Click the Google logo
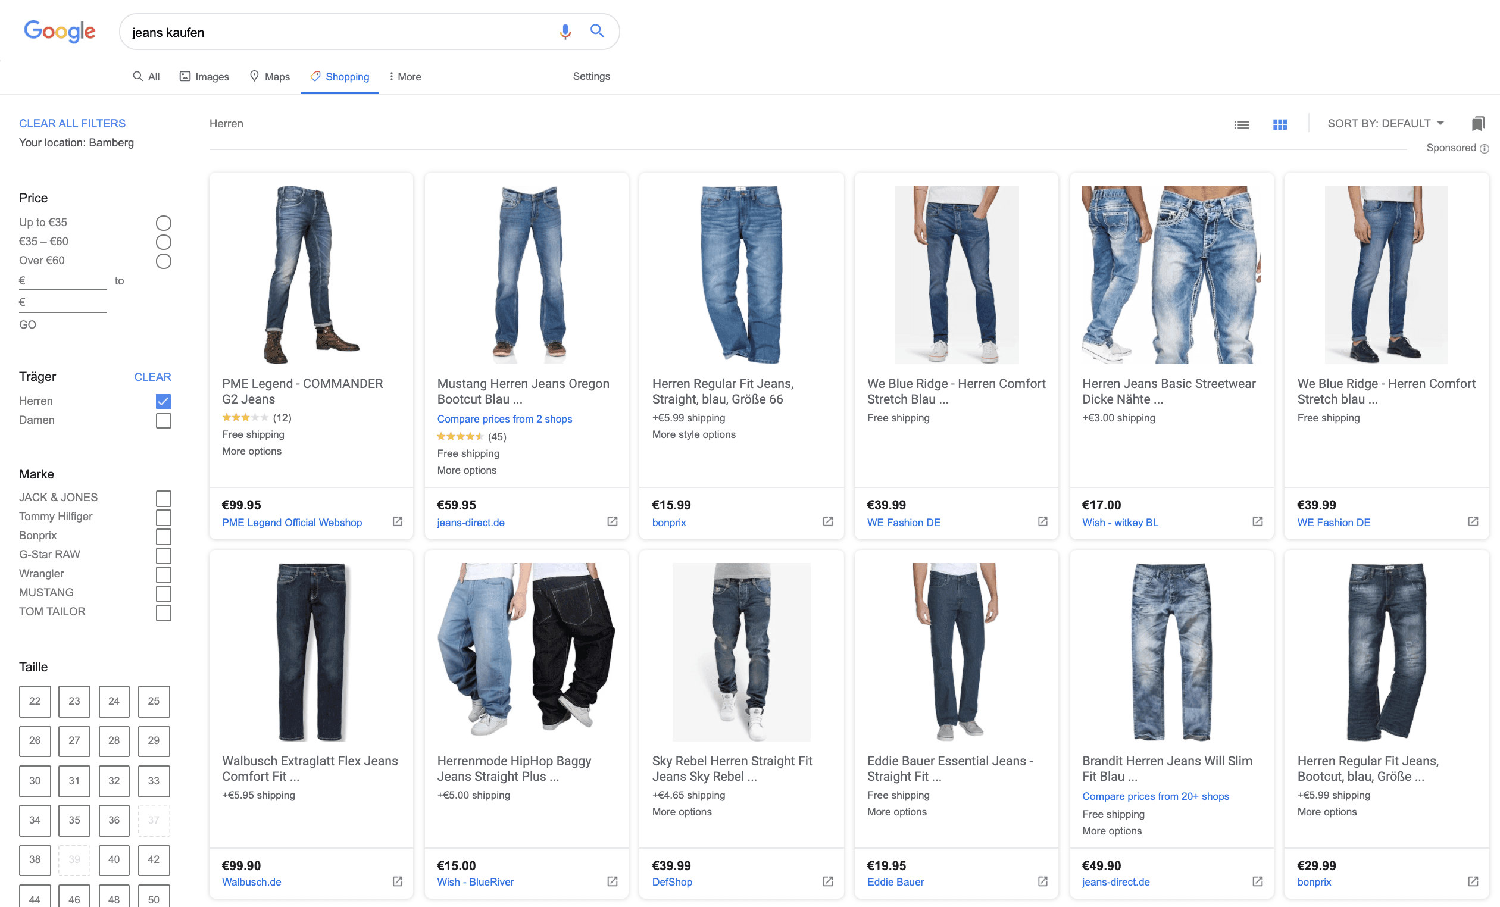Image resolution: width=1500 pixels, height=907 pixels. [59, 32]
